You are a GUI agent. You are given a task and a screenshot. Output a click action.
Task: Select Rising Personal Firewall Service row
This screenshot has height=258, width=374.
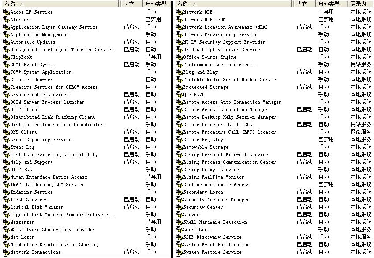tap(274, 154)
